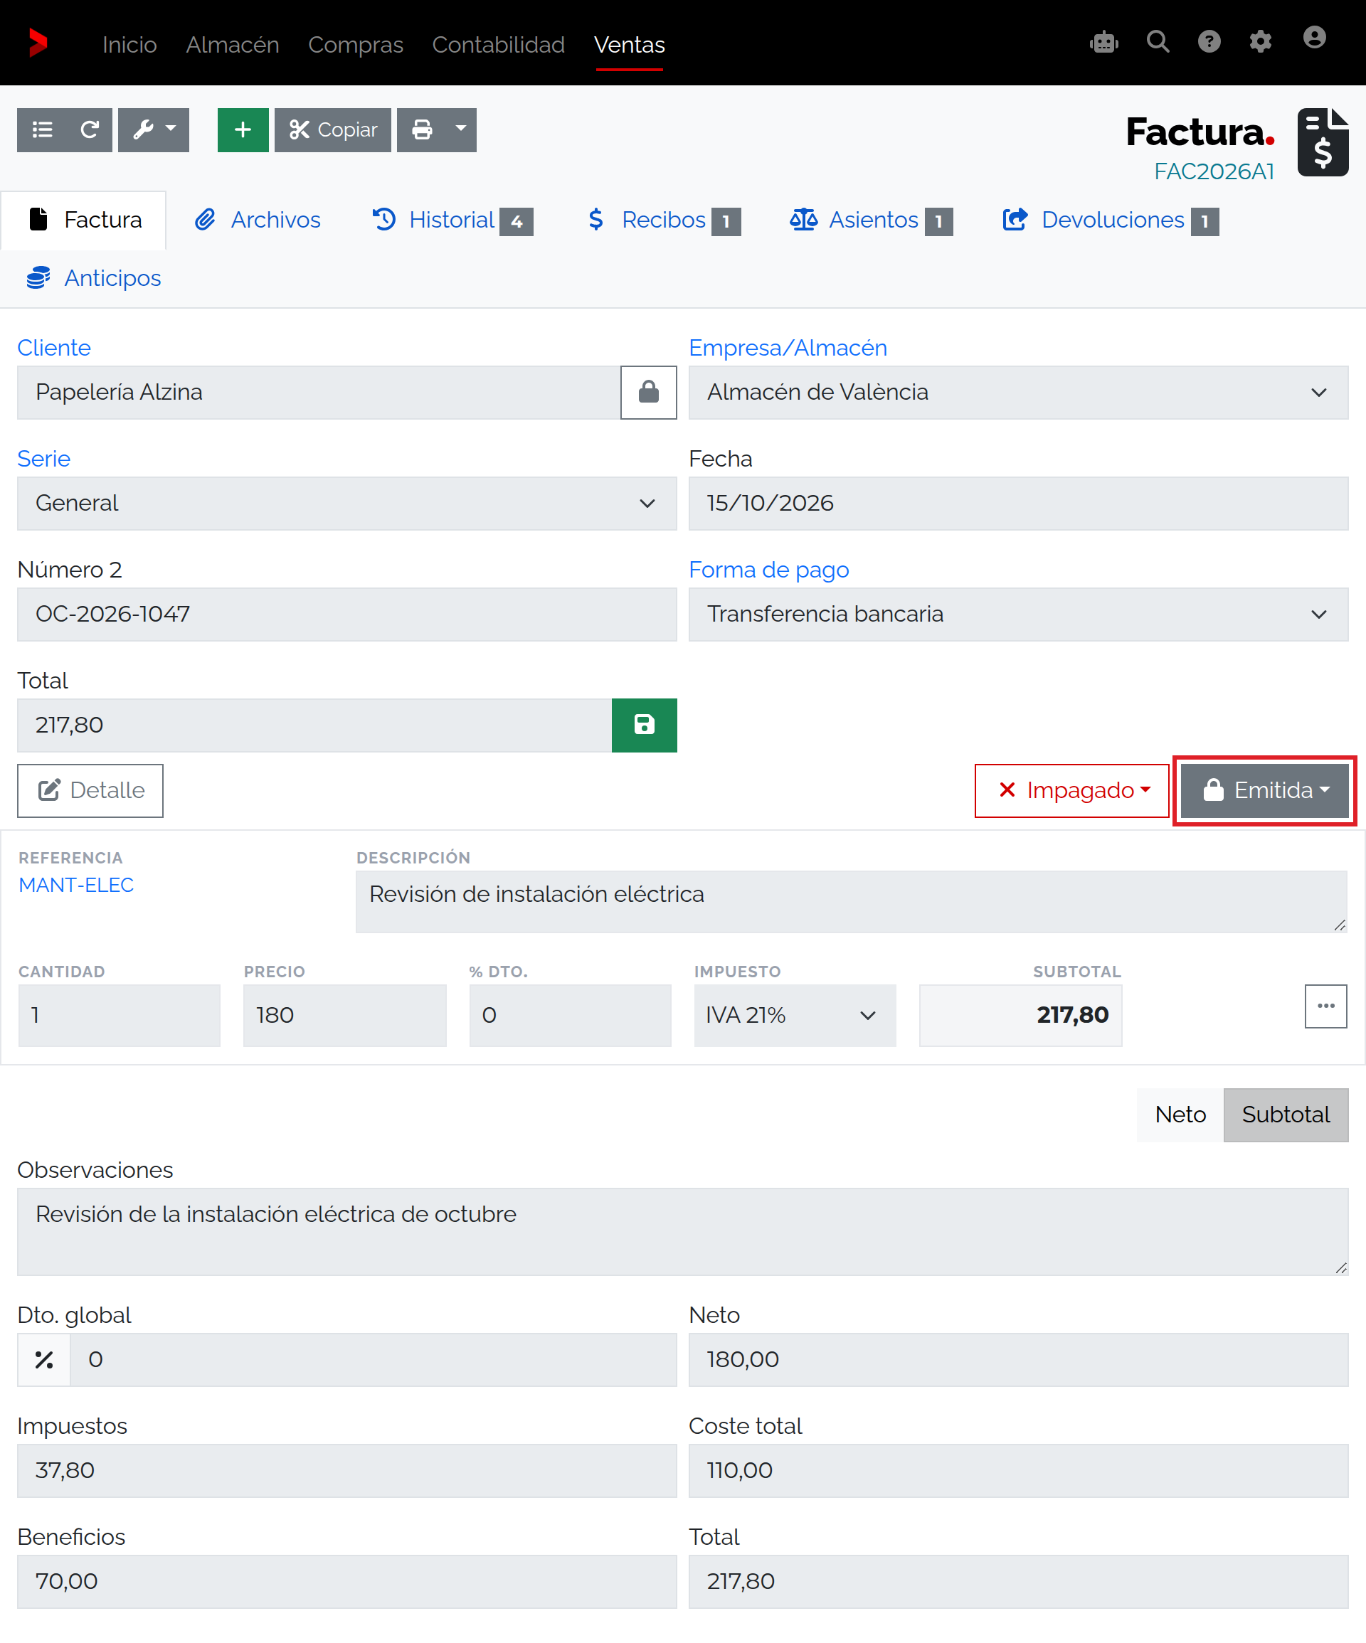
Task: Open the Contabilidad menu
Action: (499, 45)
